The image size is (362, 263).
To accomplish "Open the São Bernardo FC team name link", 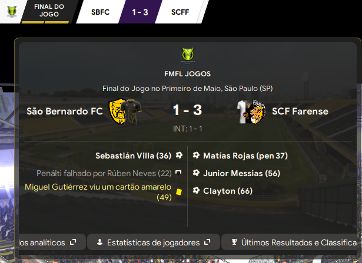I will [64, 110].
